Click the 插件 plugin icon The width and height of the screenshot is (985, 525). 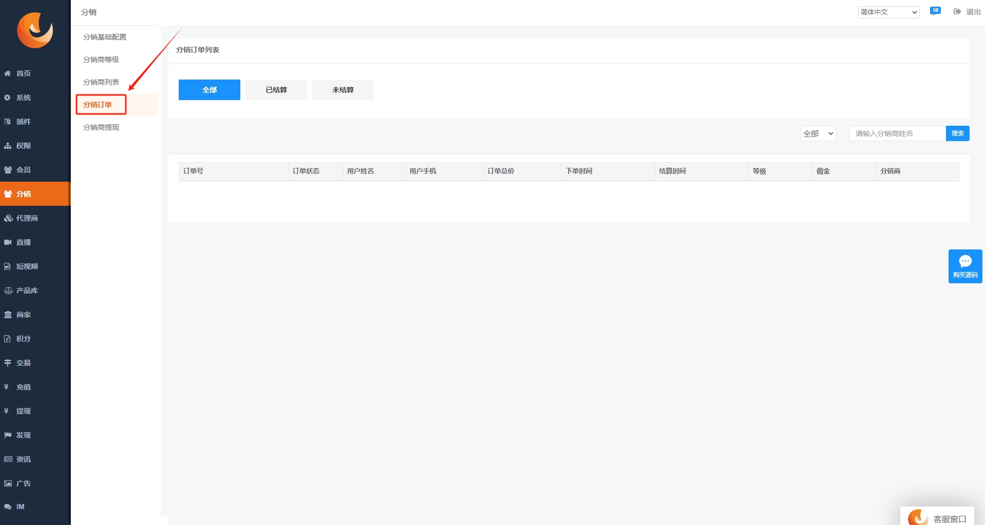pos(8,122)
